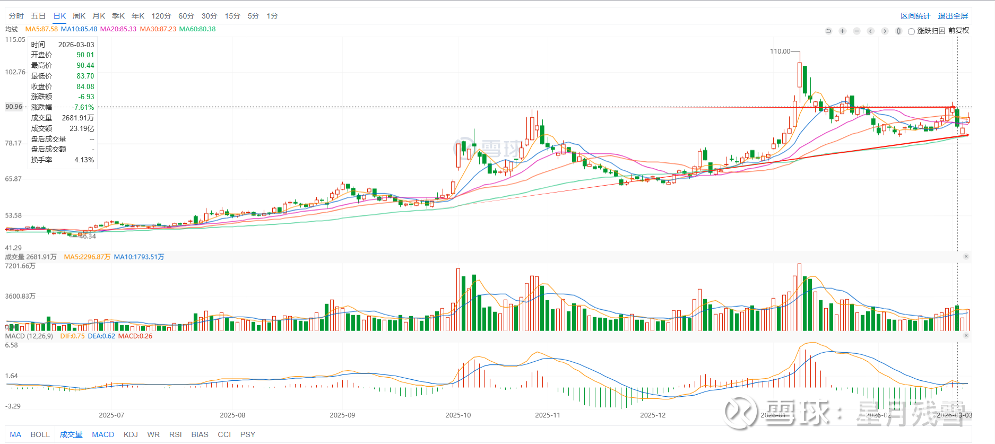Viewport: 995px width, 444px height.
Task: Click the 2026-03-03 date in the info box
Action: [76, 45]
